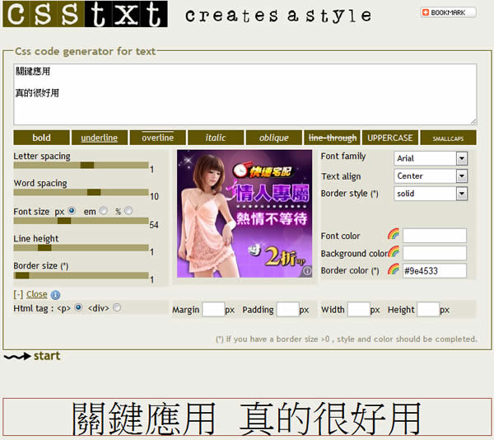Open the Font color rainbow picker icon

coord(393,235)
